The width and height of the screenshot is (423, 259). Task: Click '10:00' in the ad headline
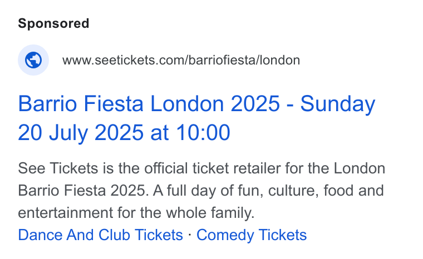tap(203, 132)
